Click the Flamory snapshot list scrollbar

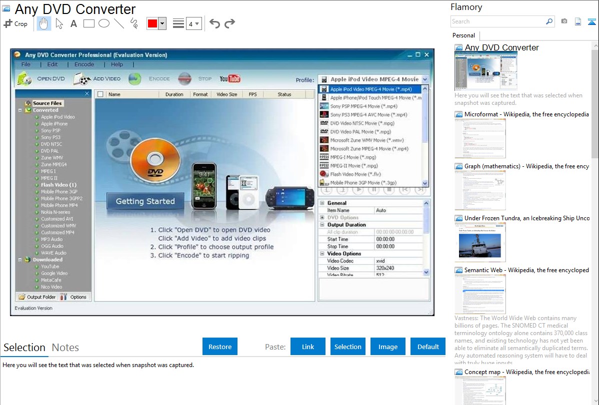coord(595,103)
